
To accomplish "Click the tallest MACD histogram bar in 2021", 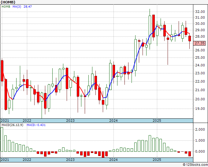I will click(2, 139).
